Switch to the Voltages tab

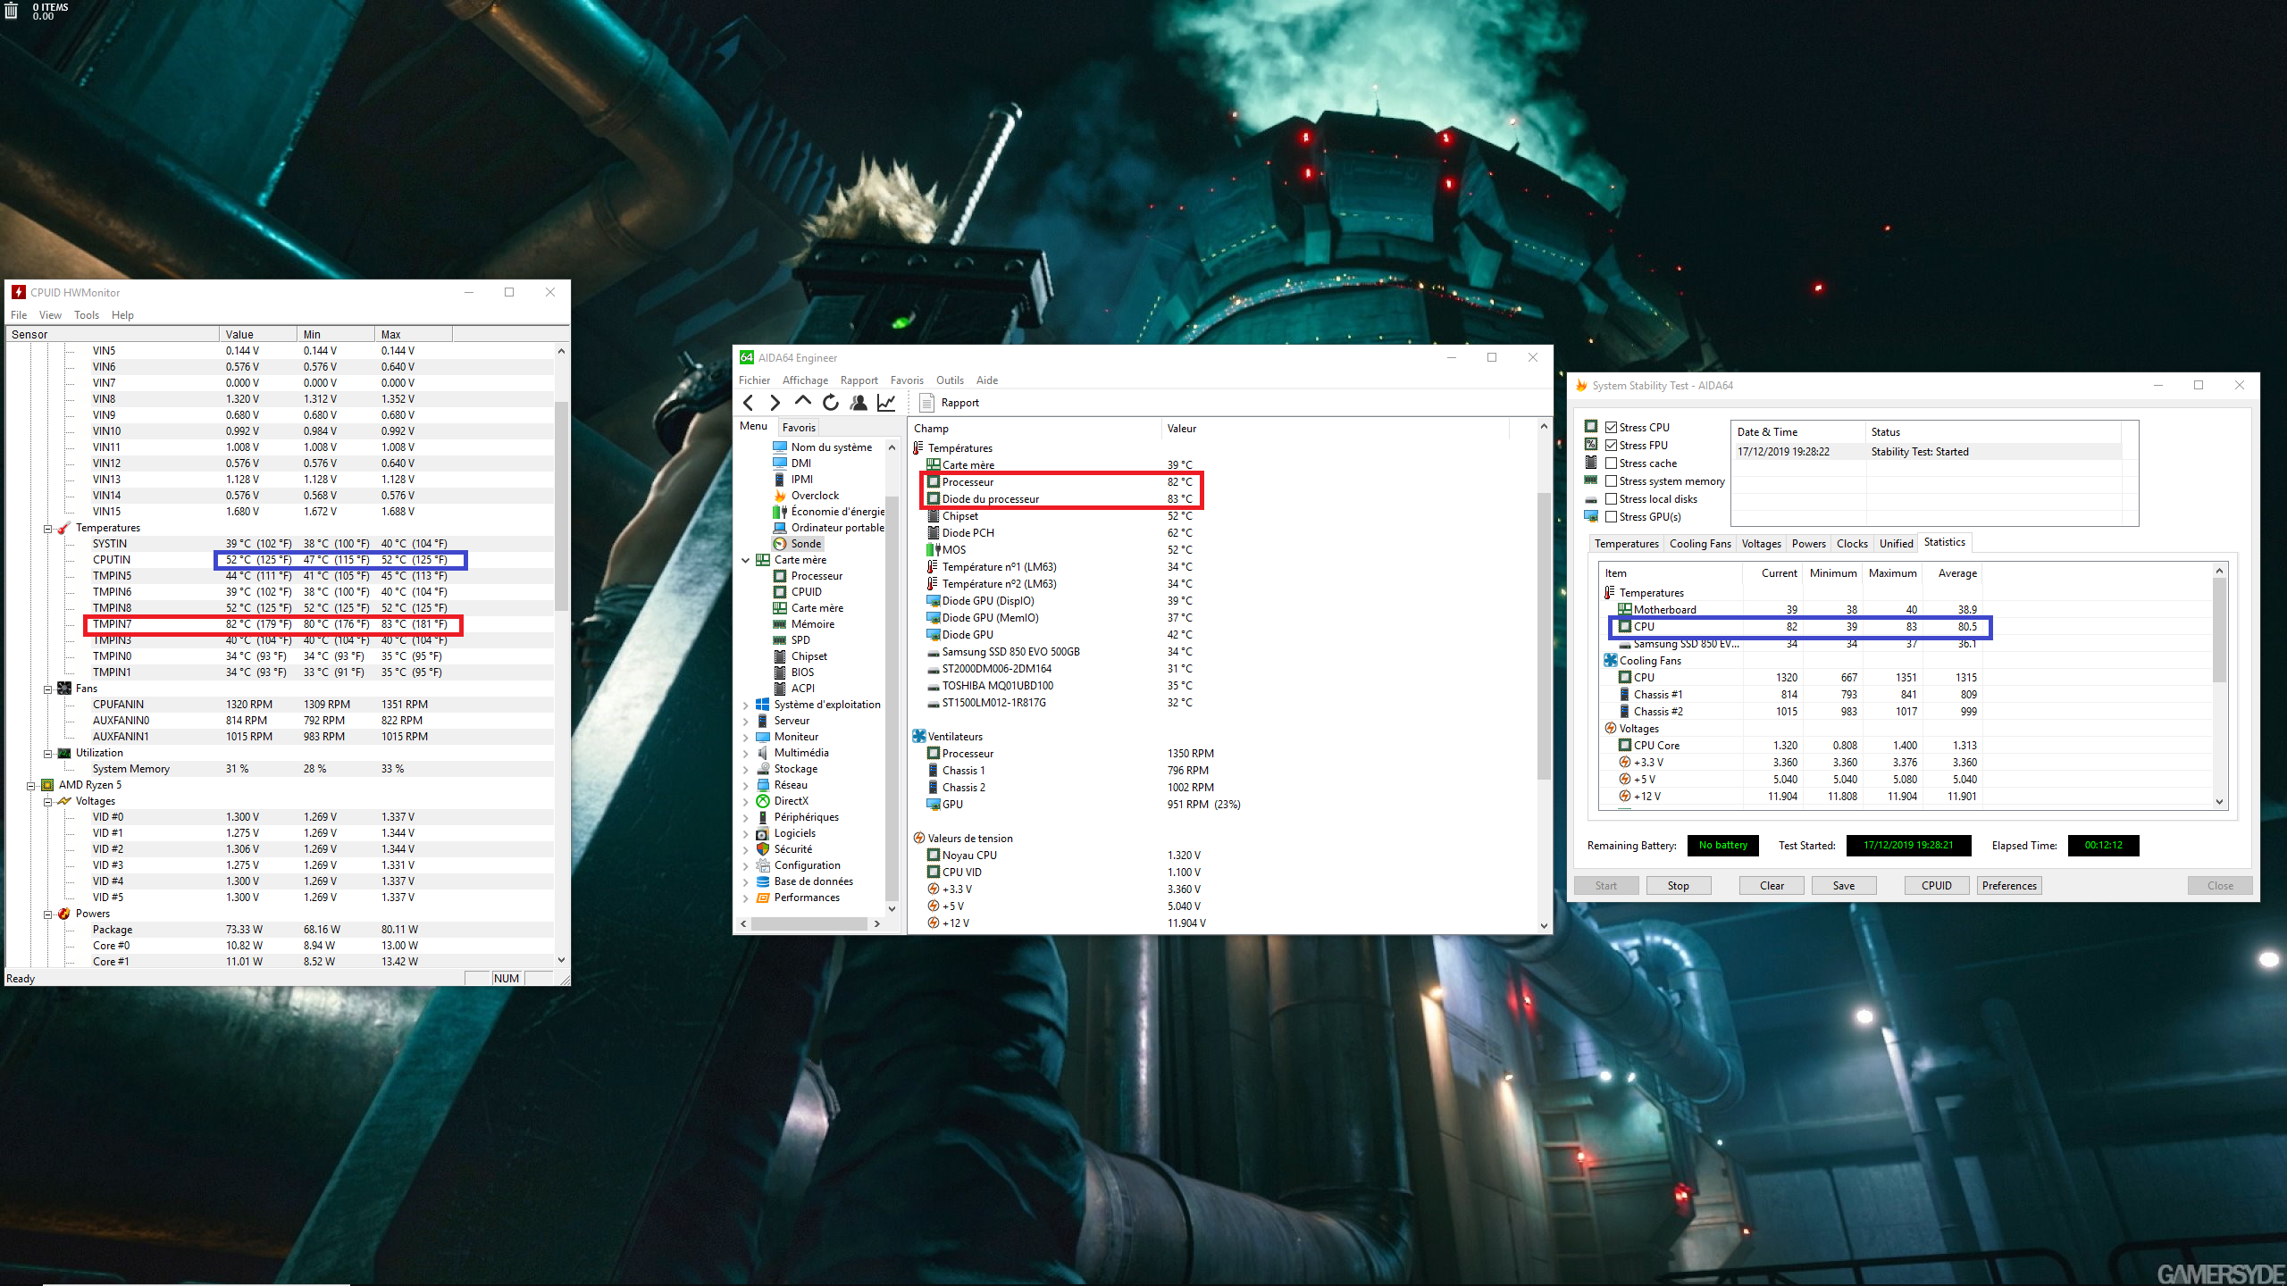click(x=1761, y=544)
